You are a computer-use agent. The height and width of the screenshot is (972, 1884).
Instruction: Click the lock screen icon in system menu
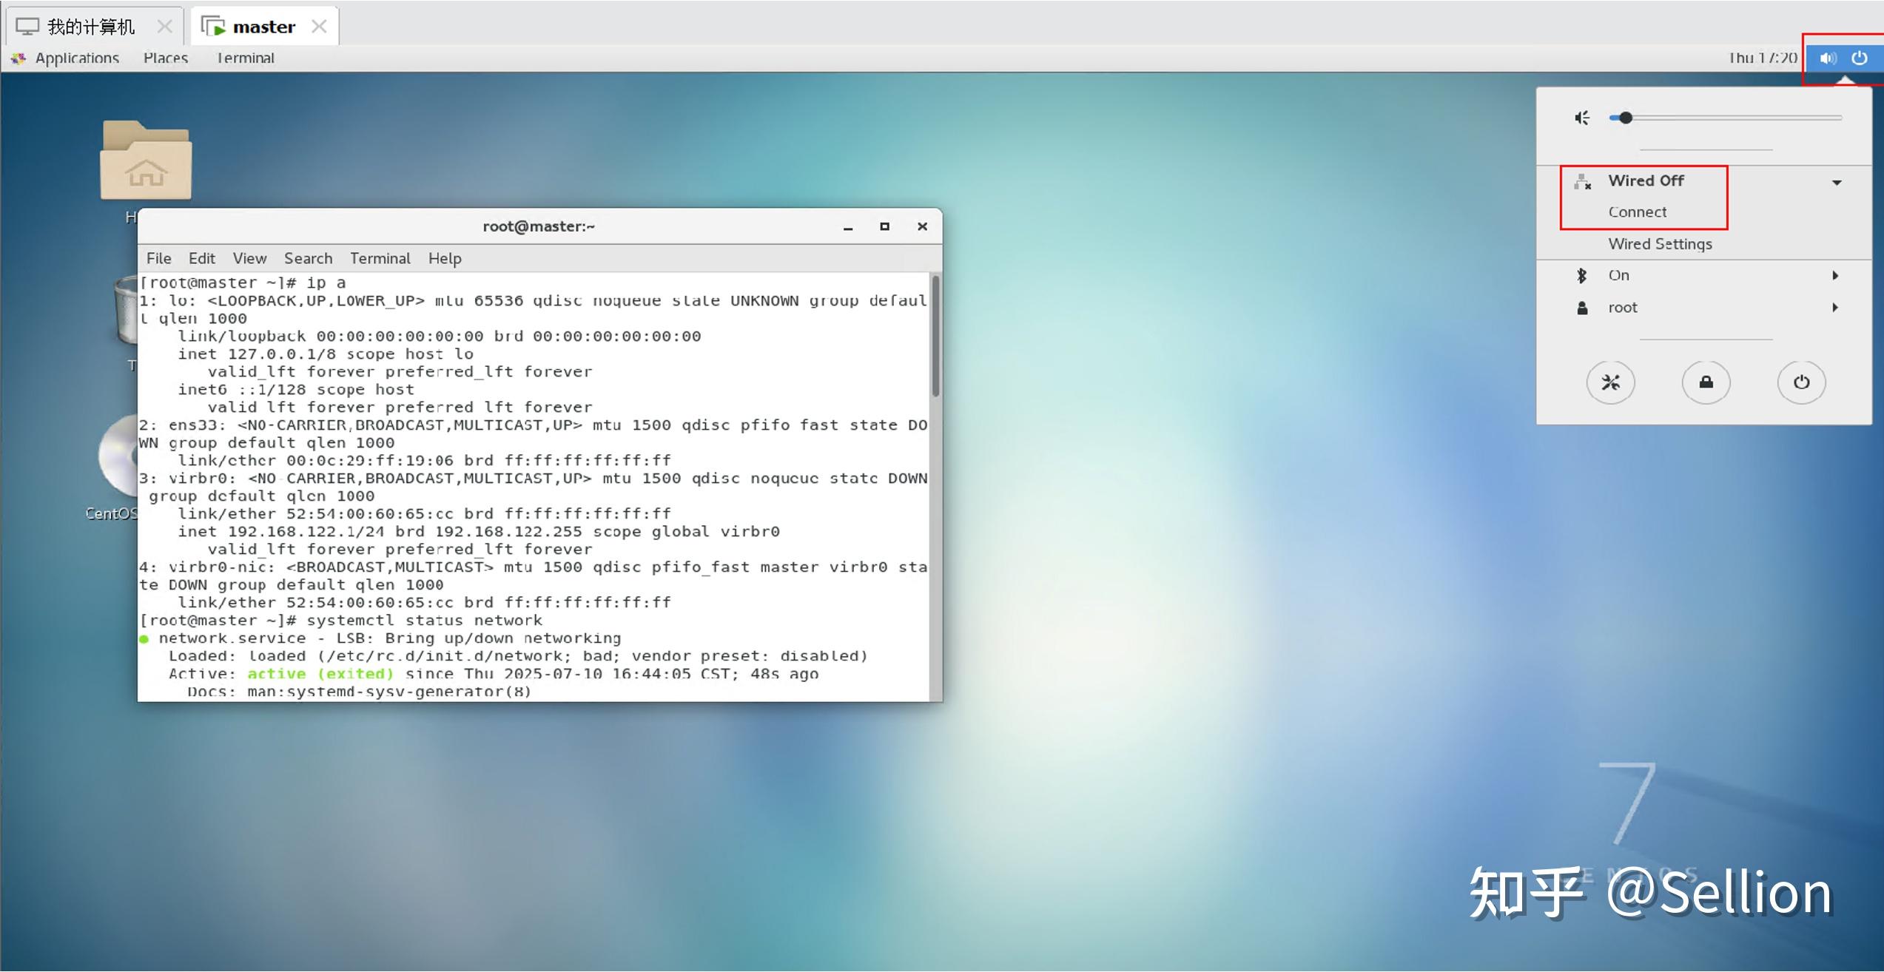1706,382
